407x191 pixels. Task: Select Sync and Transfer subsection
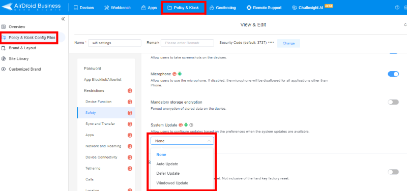coord(100,124)
